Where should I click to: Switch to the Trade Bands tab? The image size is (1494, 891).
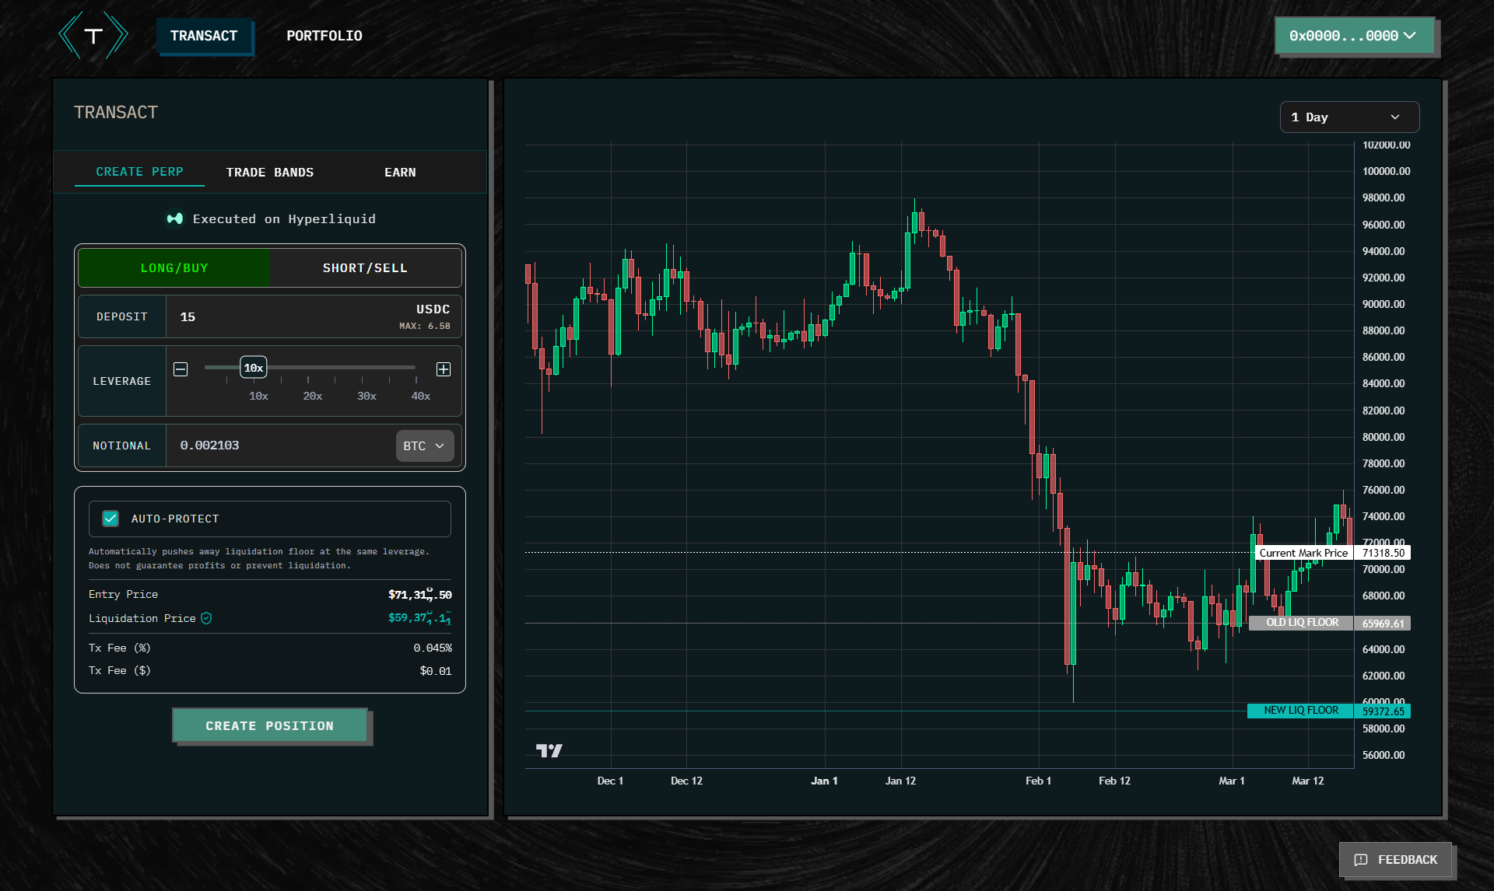tap(270, 173)
